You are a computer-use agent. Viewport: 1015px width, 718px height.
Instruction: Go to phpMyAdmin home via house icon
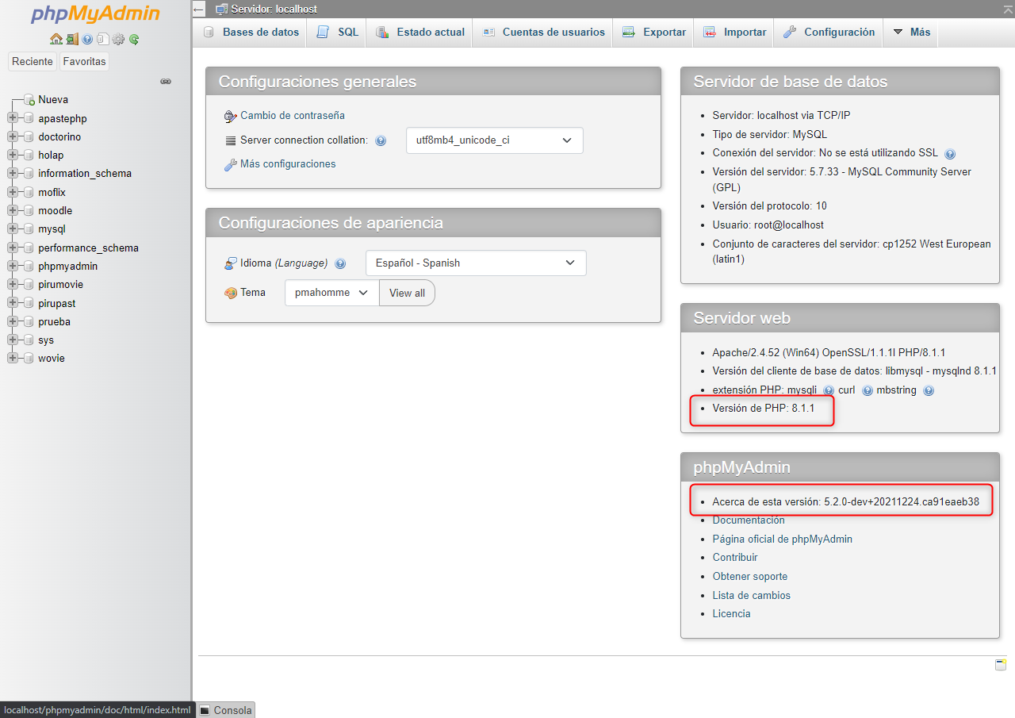56,39
